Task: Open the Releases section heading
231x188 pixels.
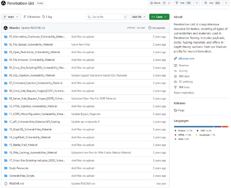Action: coord(180,103)
